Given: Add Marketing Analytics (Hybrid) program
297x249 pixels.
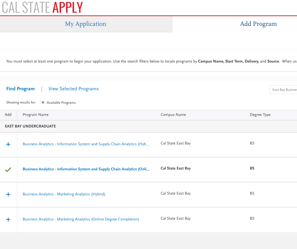Looking at the screenshot, I should coord(8,194).
